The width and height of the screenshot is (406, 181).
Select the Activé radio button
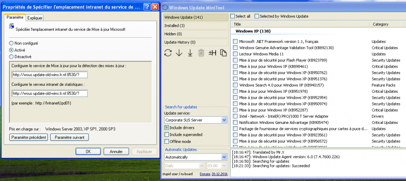pos(11,50)
